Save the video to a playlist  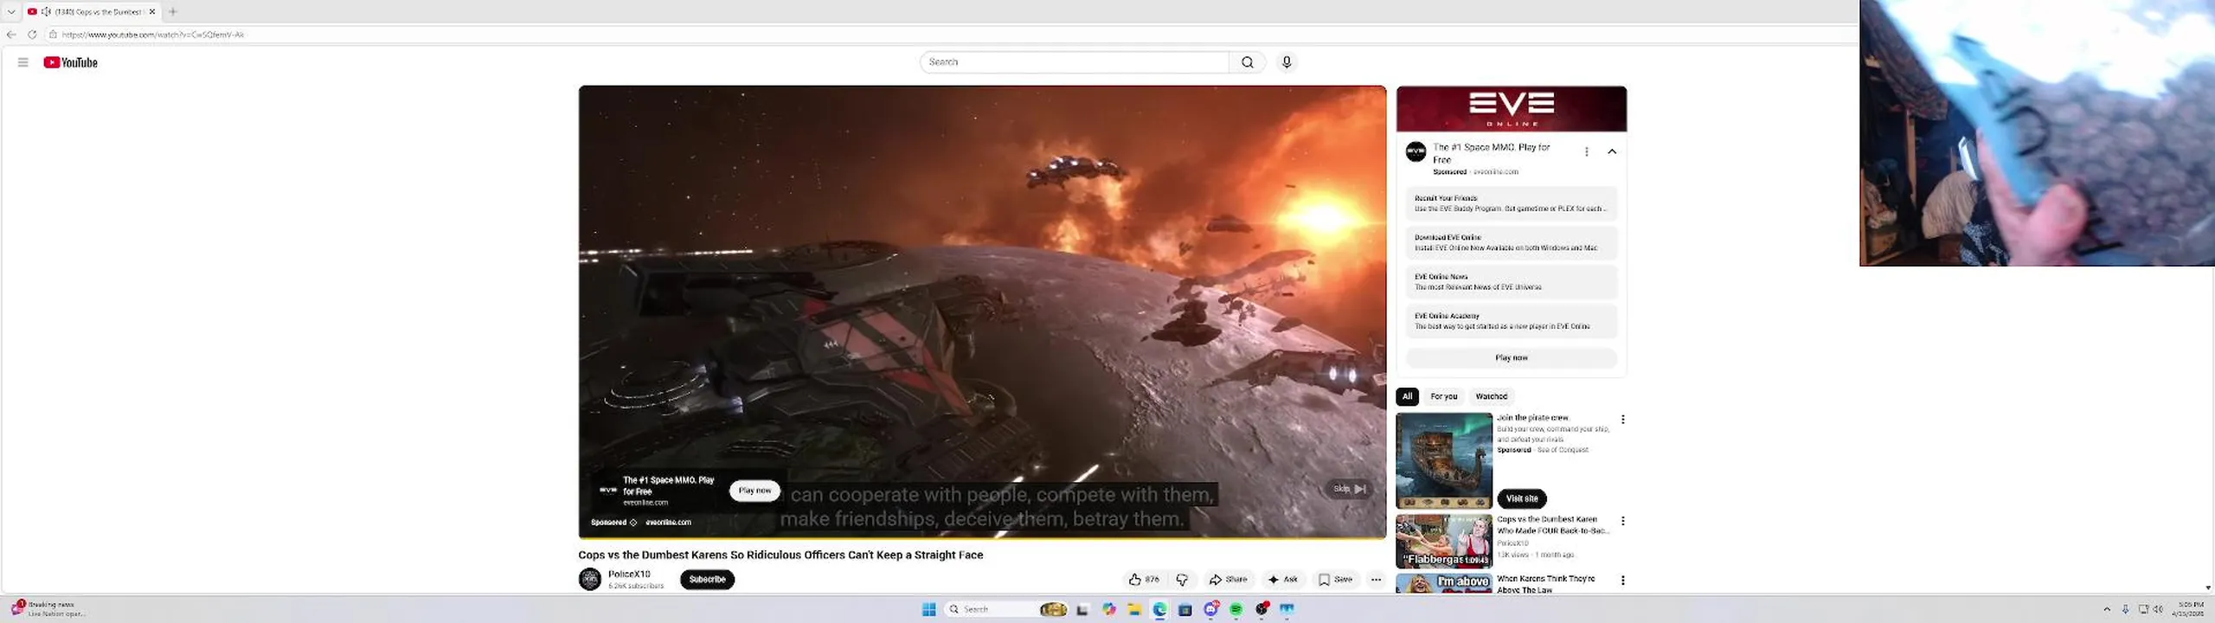(1335, 580)
